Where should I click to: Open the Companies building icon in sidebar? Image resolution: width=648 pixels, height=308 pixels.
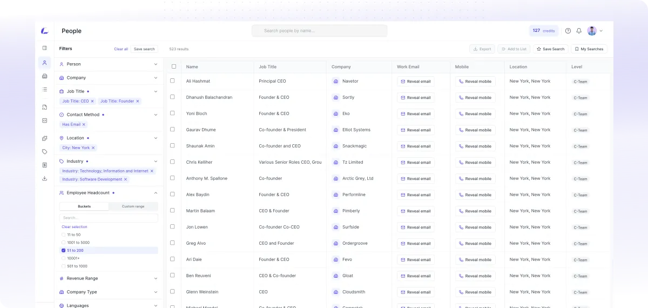point(45,76)
